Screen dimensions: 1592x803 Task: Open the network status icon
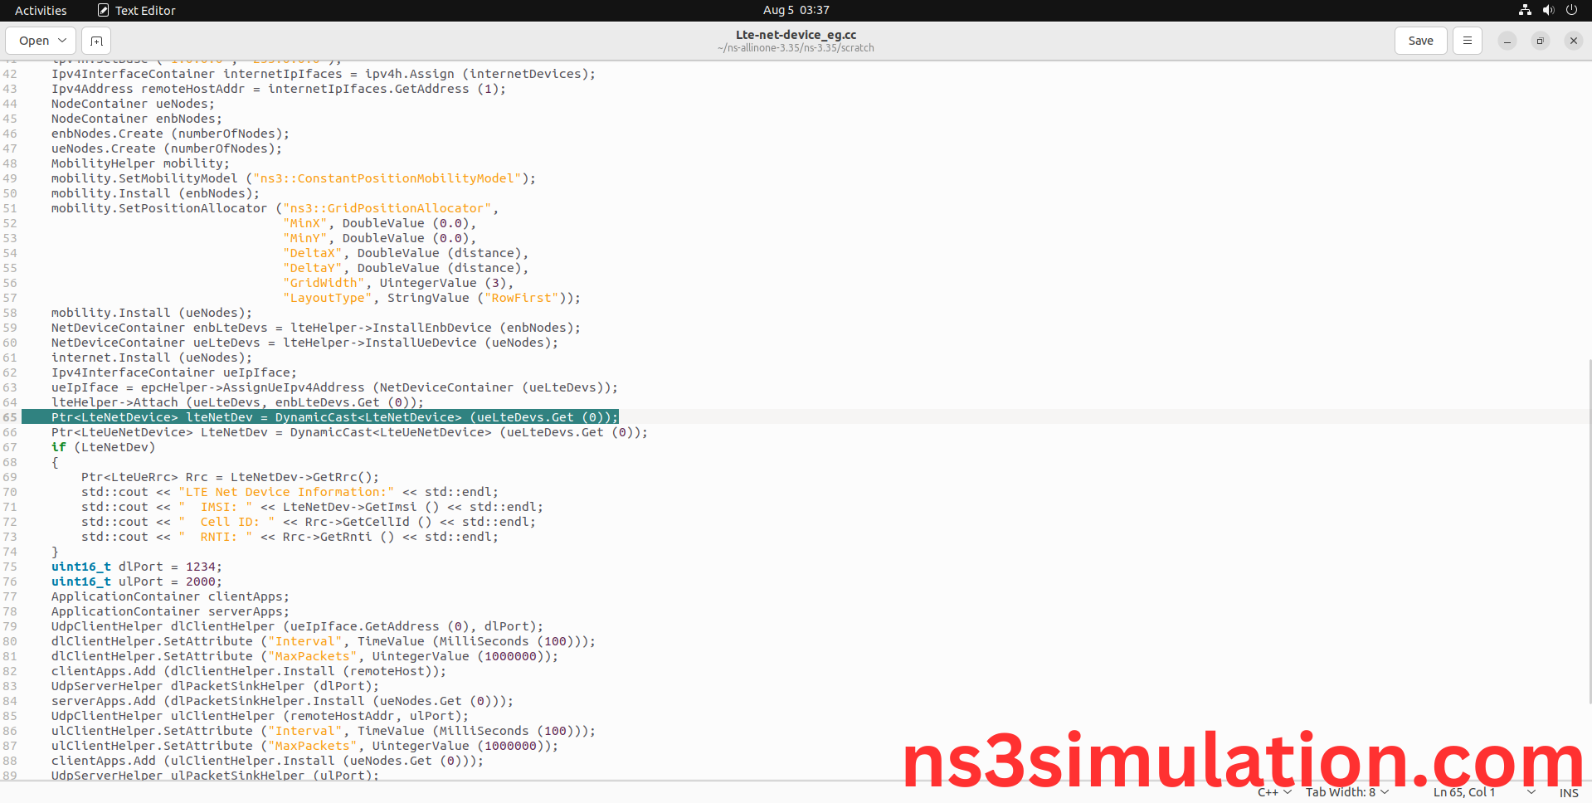tap(1525, 10)
